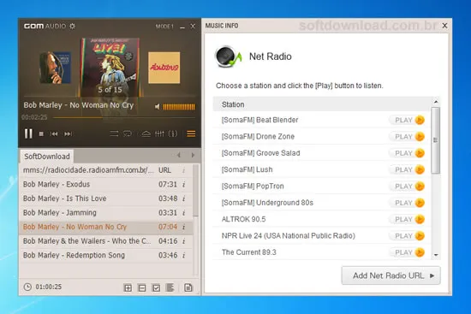
Task: Adjust the orange volume level bar
Action: [x=179, y=107]
